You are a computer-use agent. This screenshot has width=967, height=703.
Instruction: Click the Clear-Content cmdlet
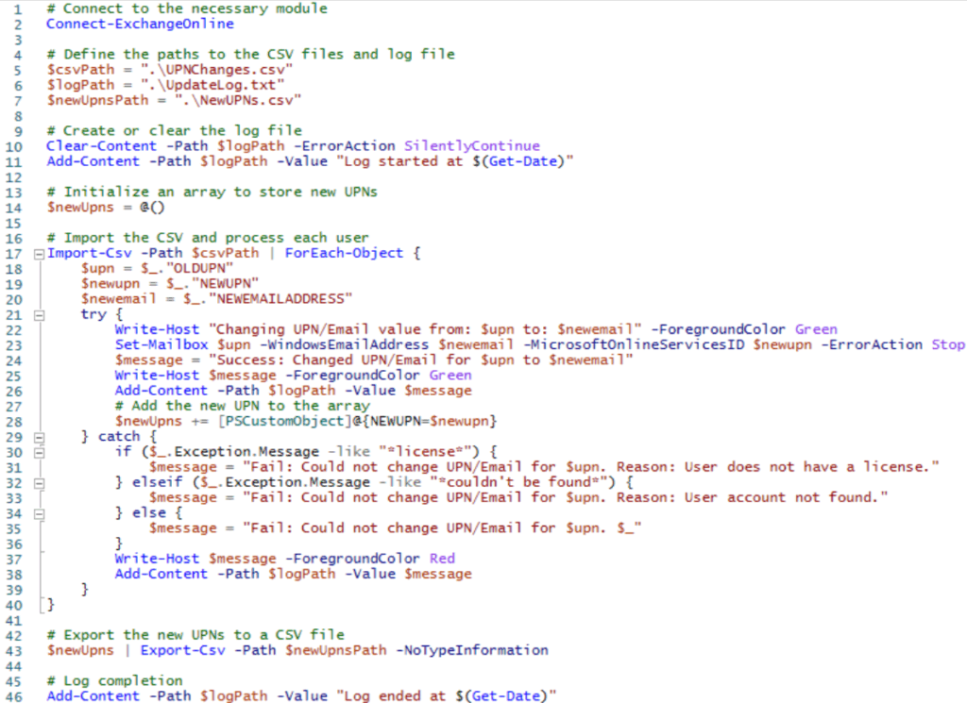coord(102,146)
